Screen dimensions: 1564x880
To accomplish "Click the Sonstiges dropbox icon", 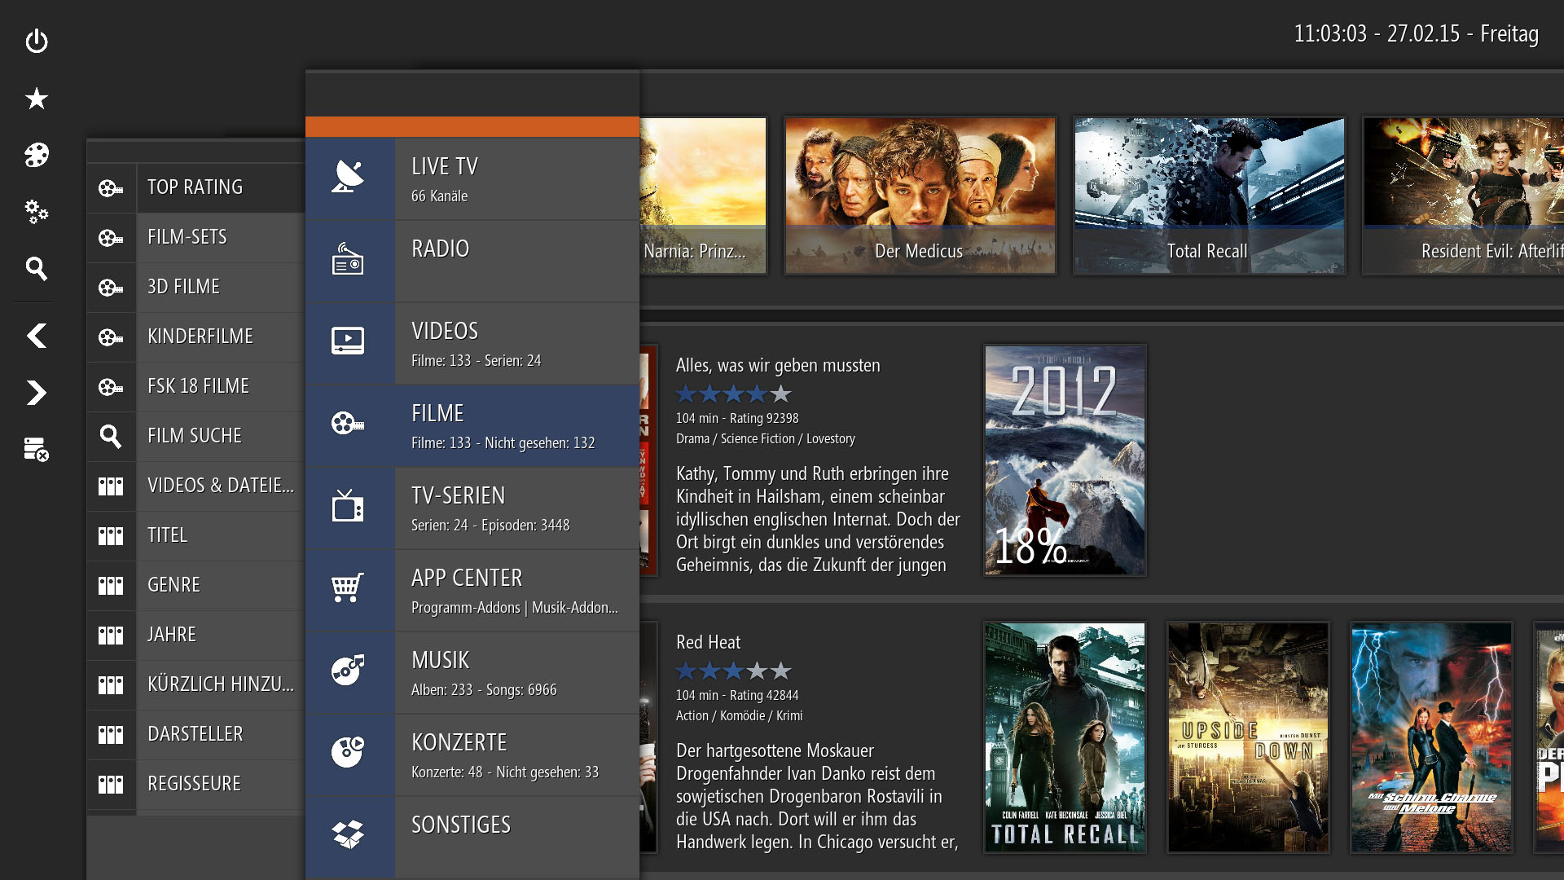I will click(348, 834).
